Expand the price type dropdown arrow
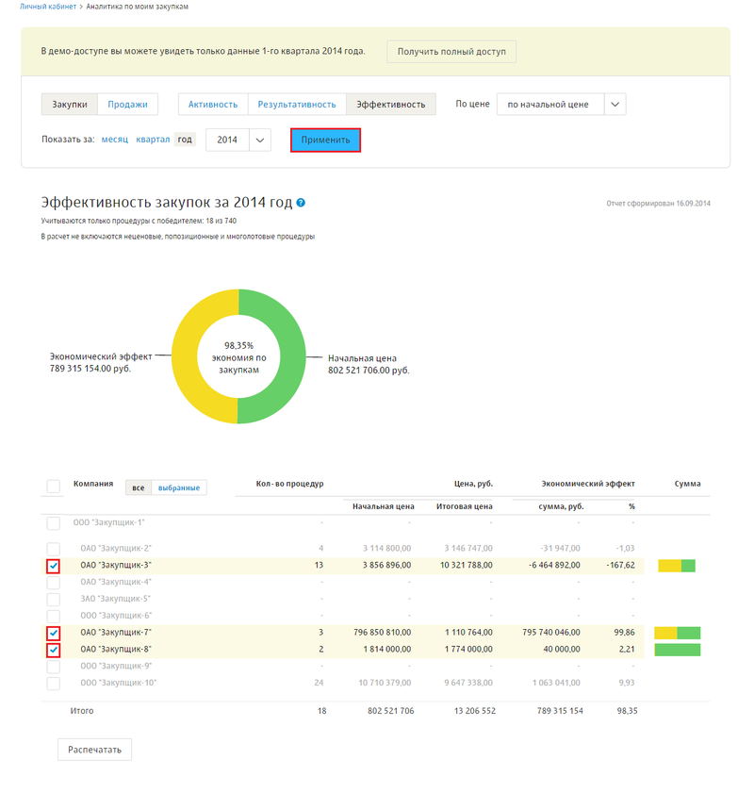Image resolution: width=754 pixels, height=793 pixels. pos(615,105)
